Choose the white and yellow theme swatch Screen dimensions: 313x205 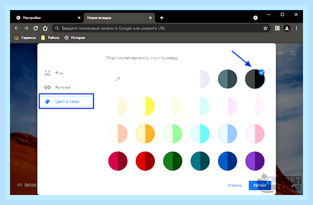[x=145, y=106]
